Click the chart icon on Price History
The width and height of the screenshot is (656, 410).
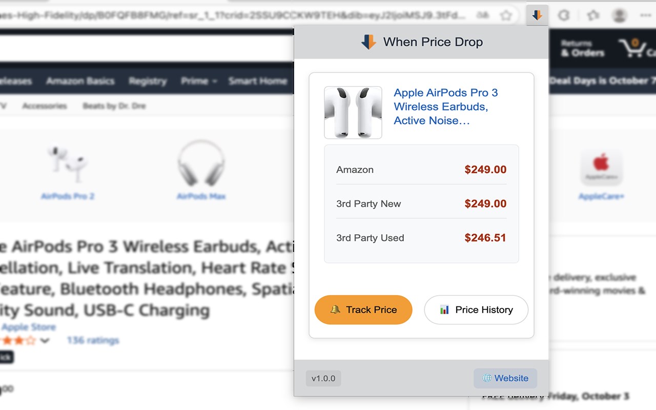click(444, 310)
